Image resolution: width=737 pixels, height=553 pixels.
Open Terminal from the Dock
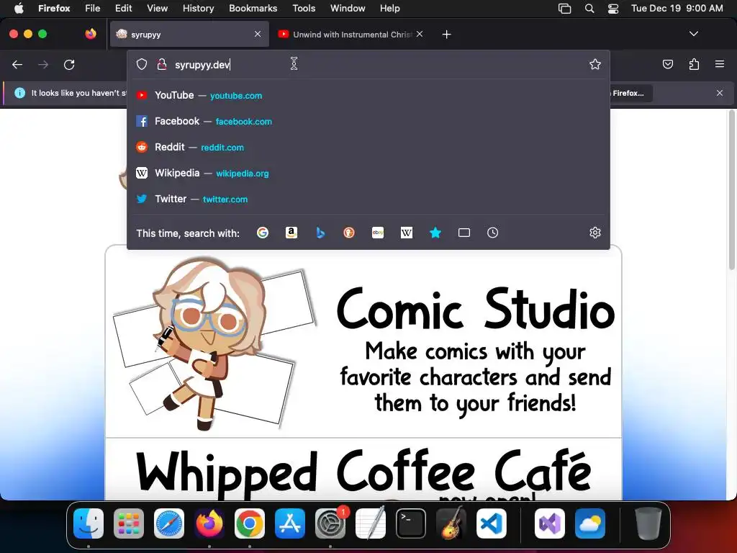click(411, 523)
